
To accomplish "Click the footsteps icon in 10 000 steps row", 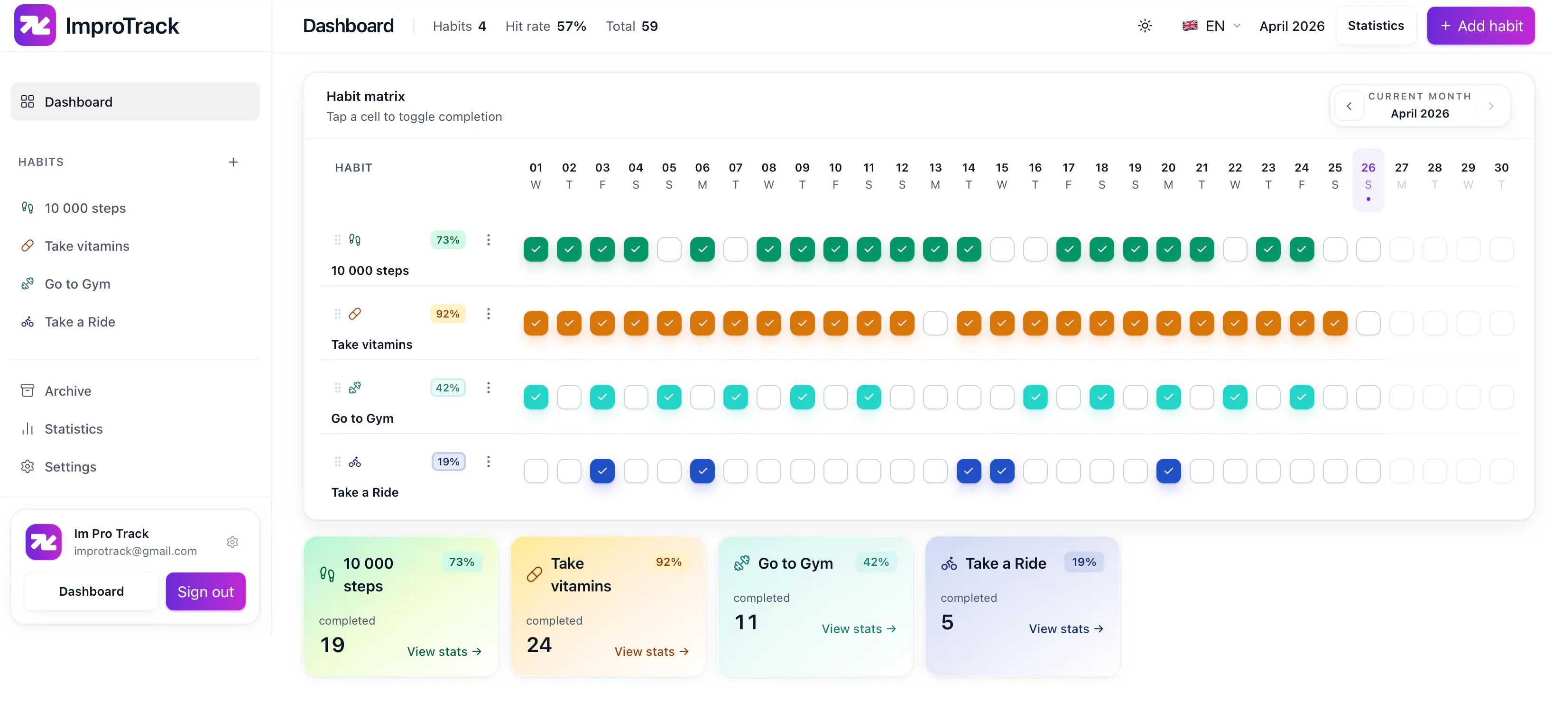I will [355, 240].
